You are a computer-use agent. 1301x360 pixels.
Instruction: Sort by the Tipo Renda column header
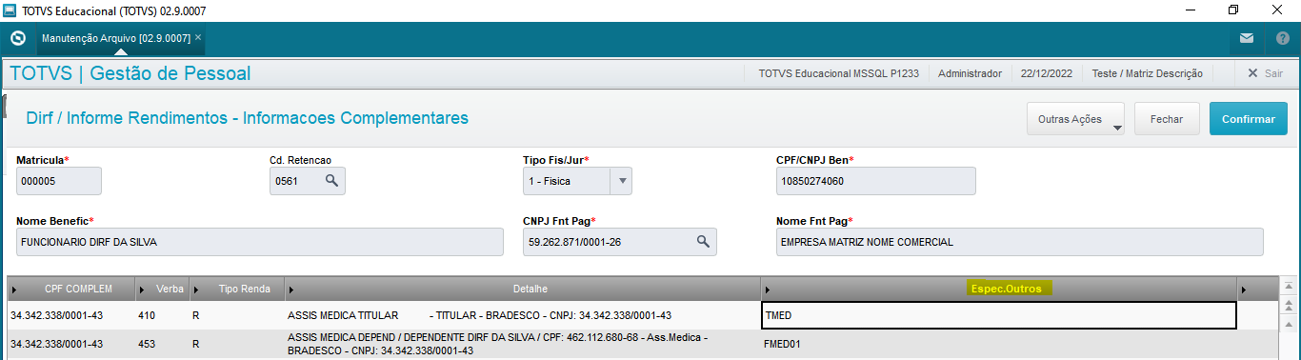(238, 289)
